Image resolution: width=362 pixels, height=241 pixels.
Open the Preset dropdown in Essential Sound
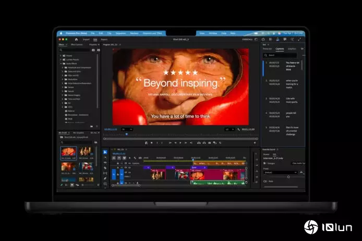[280, 172]
